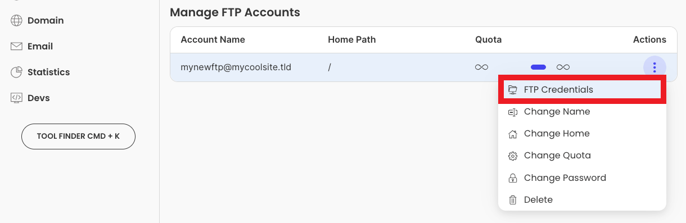Select FTP Credentials from the menu
The width and height of the screenshot is (686, 223).
[x=582, y=90]
